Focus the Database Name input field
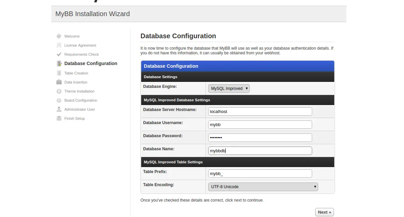This screenshot has width=404, height=217. [x=260, y=151]
